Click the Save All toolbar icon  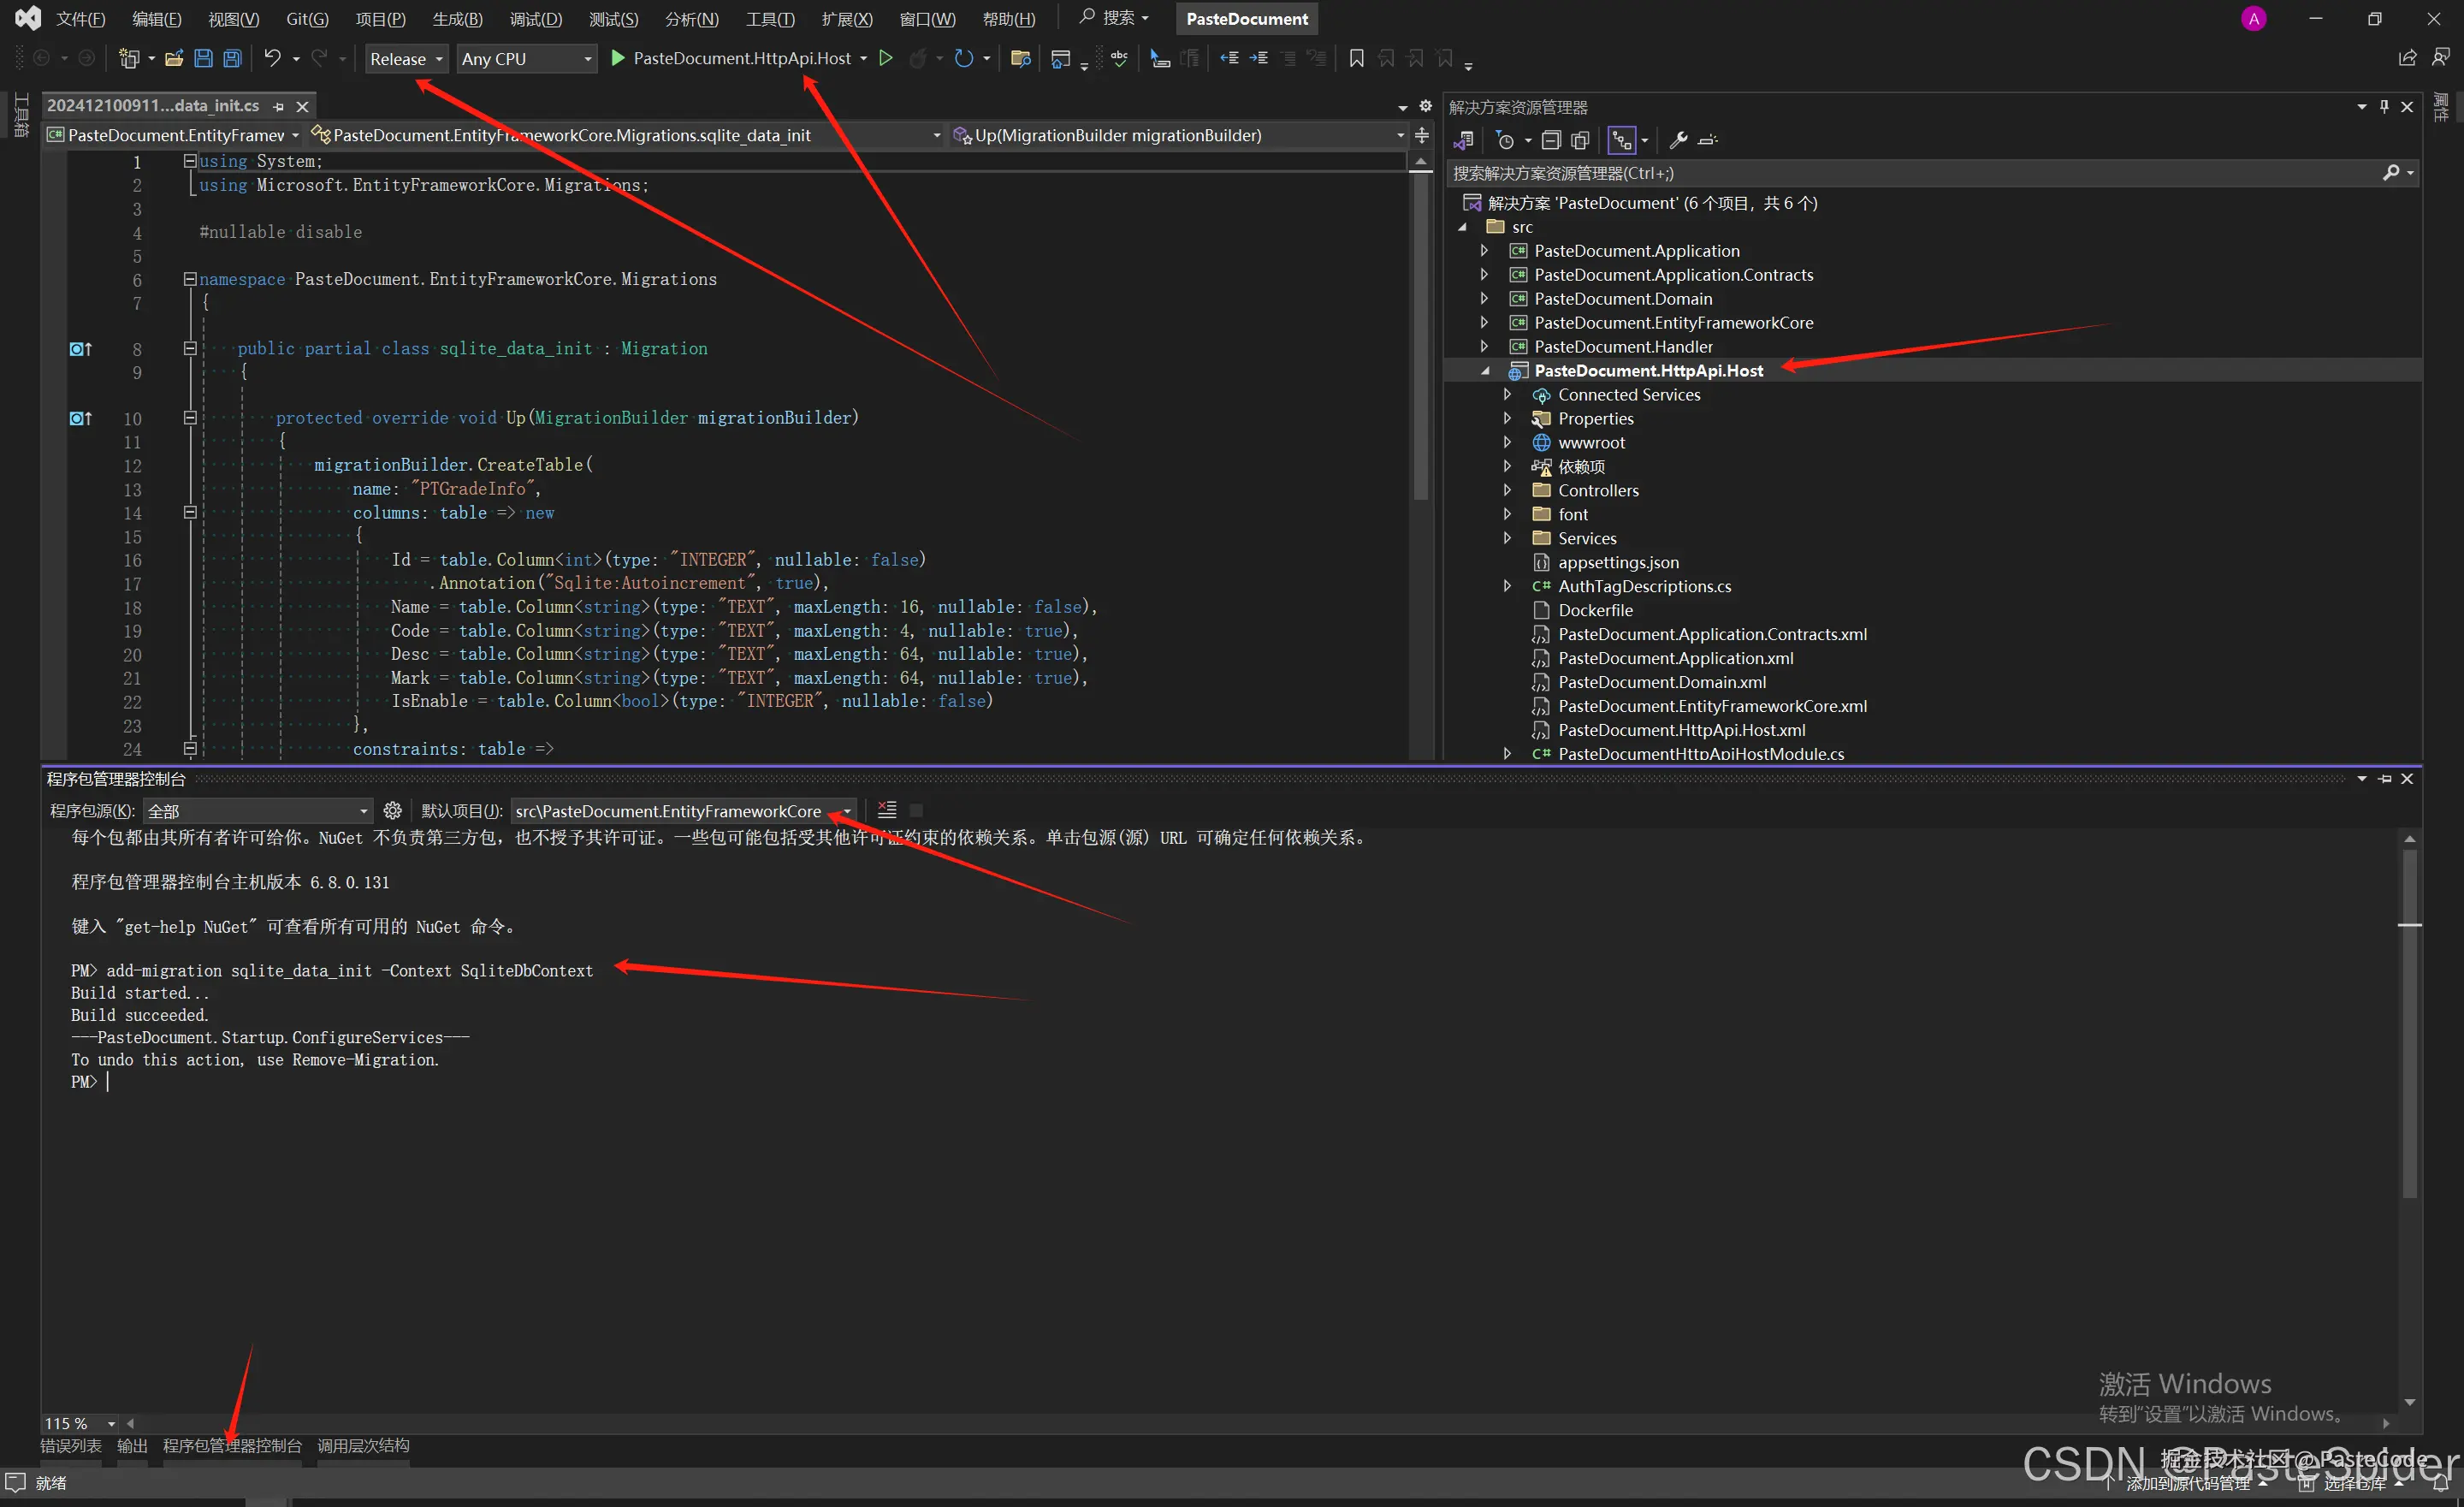(232, 59)
